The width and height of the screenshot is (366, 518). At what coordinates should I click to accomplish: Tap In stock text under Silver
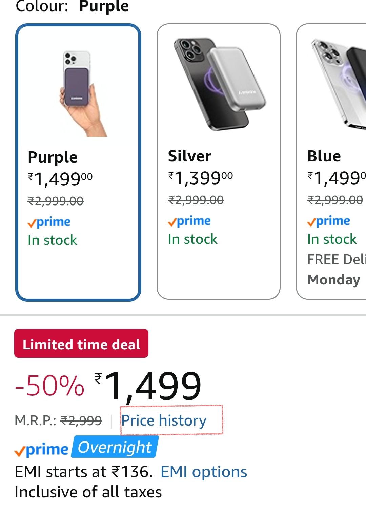[x=192, y=239]
